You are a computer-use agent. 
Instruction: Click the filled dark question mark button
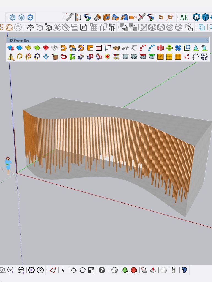pyautogui.click(x=102, y=270)
